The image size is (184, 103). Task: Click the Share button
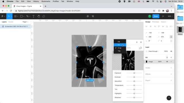point(156,16)
